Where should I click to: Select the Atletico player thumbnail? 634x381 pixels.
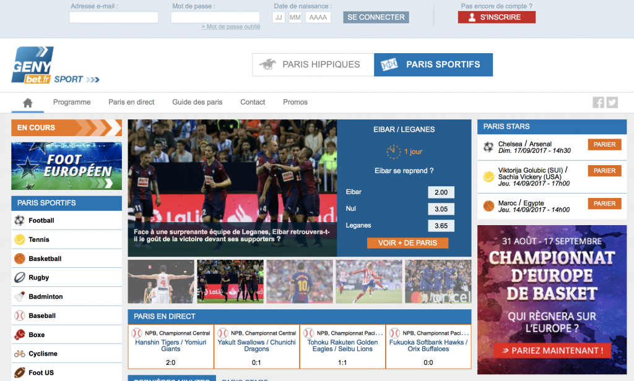pos(369,281)
